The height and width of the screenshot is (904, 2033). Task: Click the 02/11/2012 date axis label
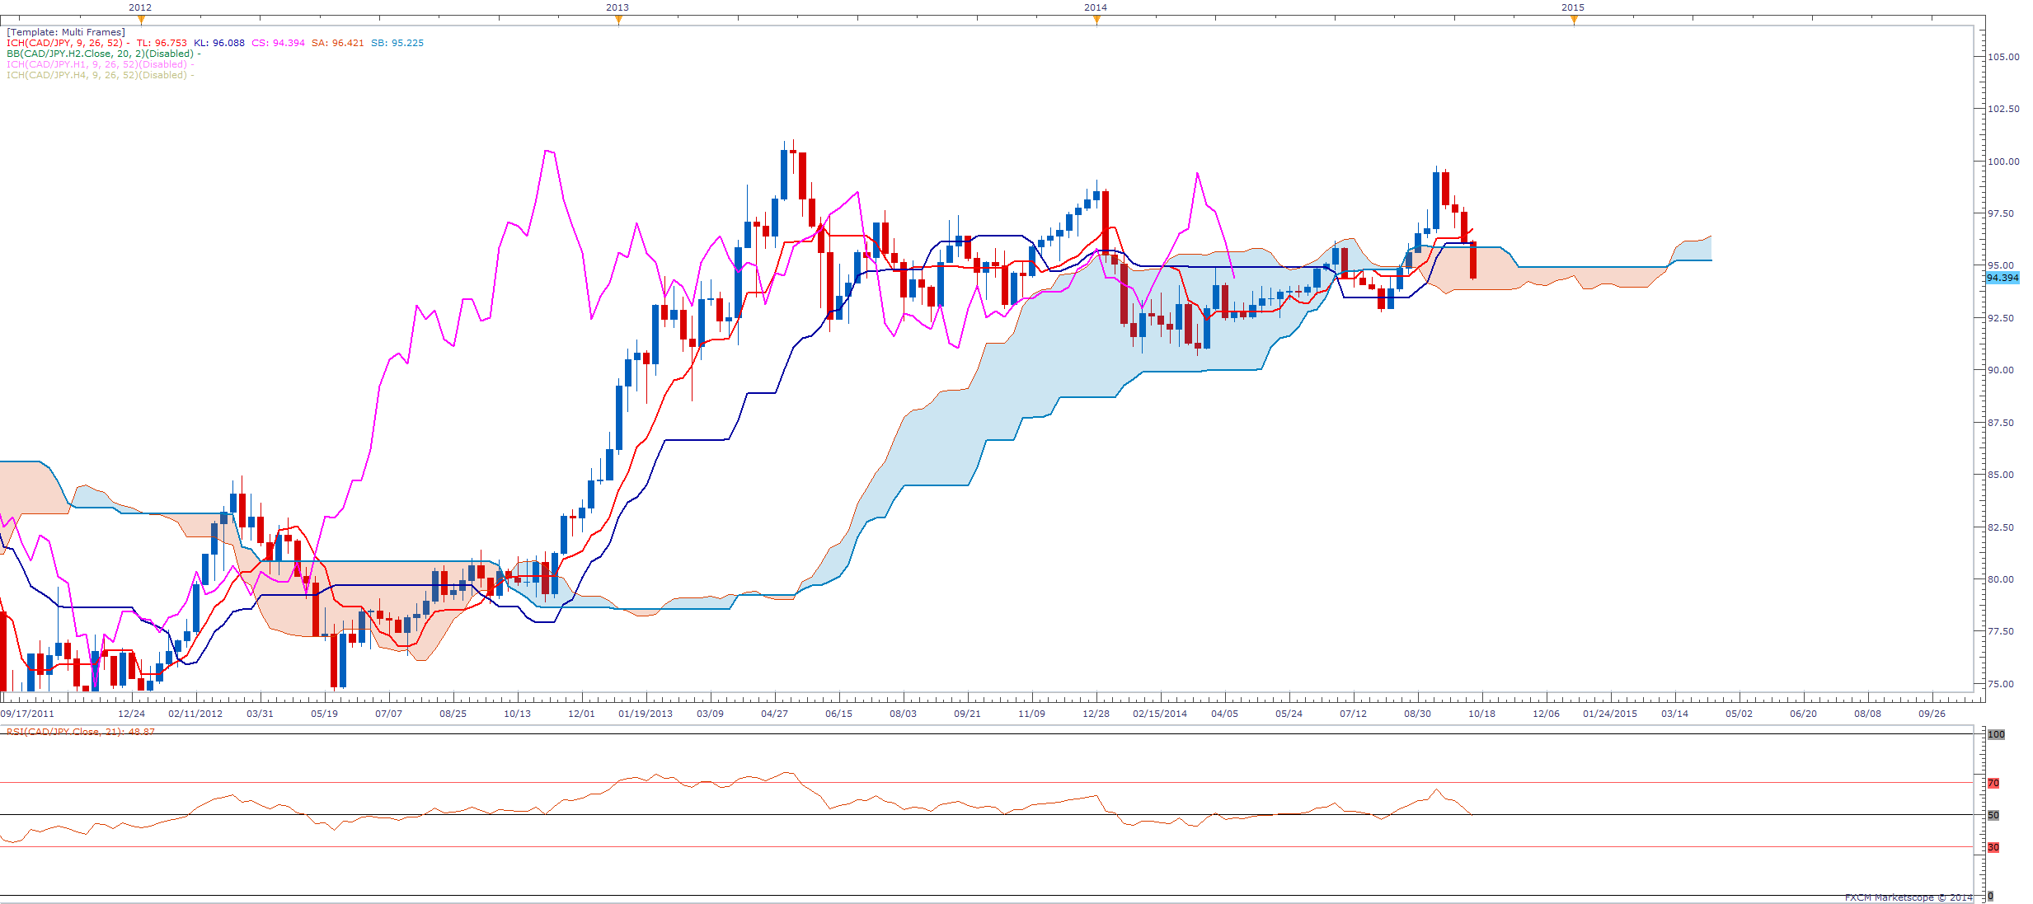tap(195, 714)
